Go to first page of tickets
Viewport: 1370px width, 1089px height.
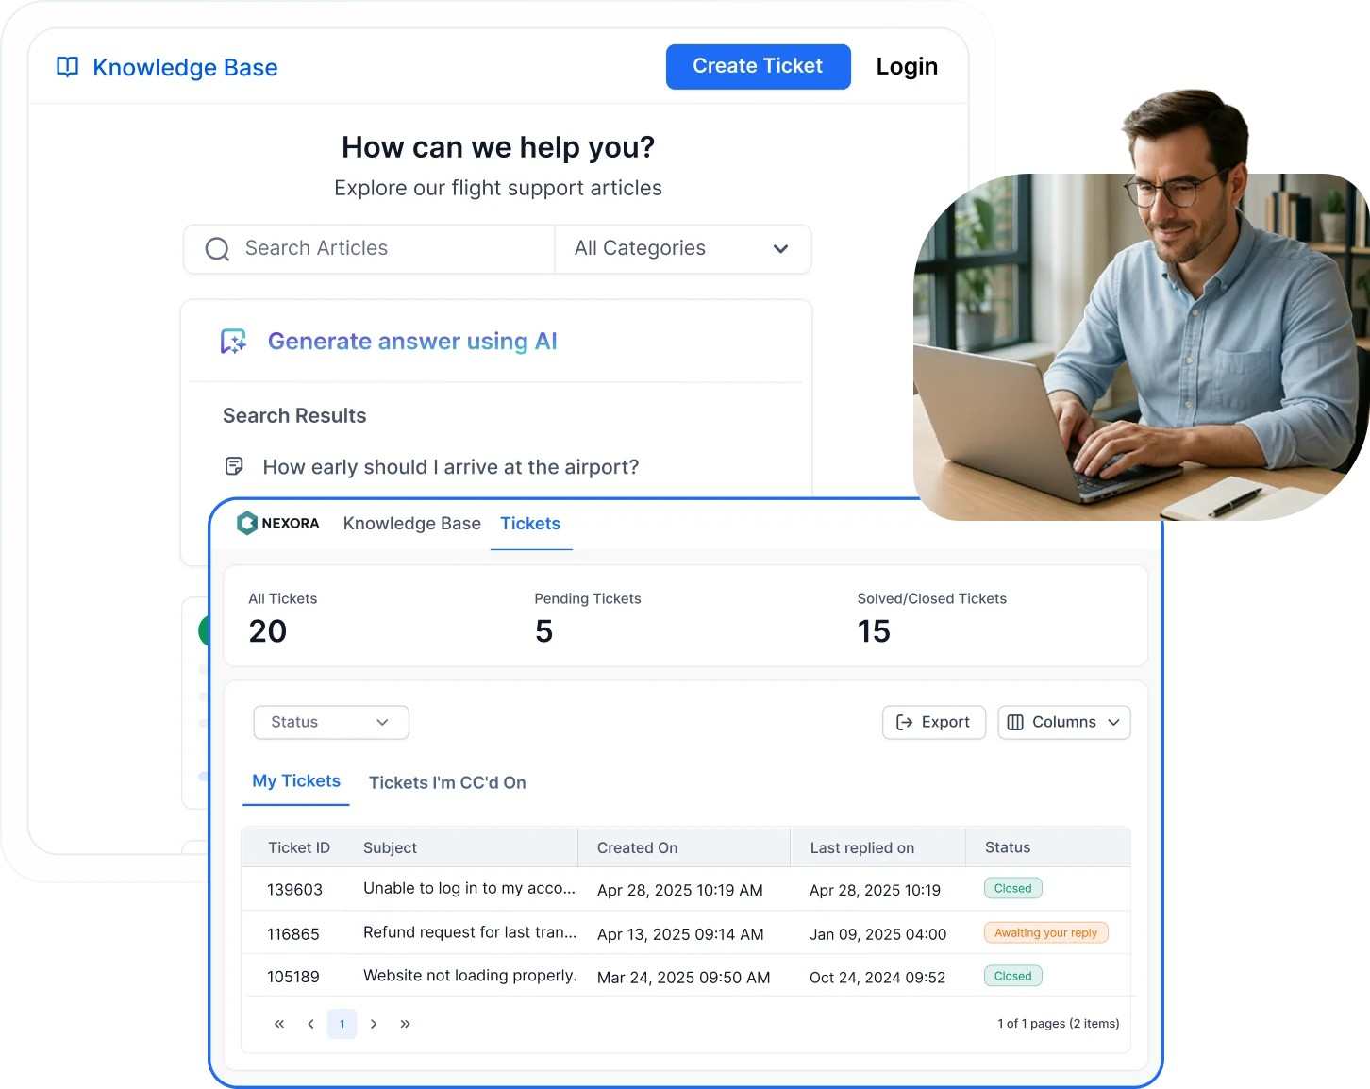(x=279, y=1024)
